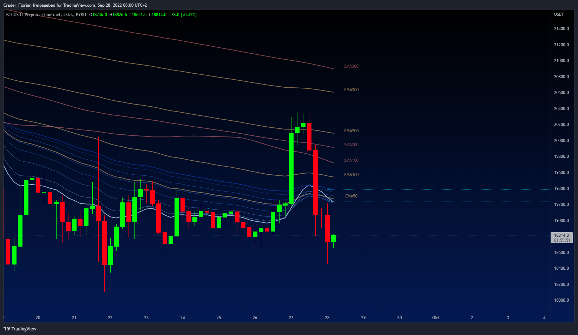578x335 pixels.
Task: Click date 20 on the time axis
Action: pyautogui.click(x=38, y=318)
